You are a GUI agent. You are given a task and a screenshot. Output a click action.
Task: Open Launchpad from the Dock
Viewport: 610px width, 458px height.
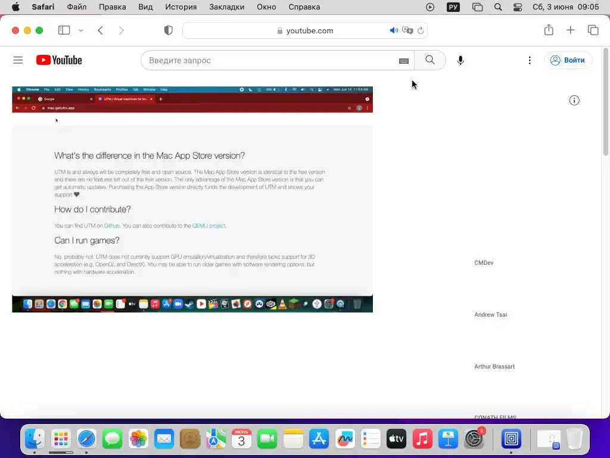pyautogui.click(x=61, y=440)
